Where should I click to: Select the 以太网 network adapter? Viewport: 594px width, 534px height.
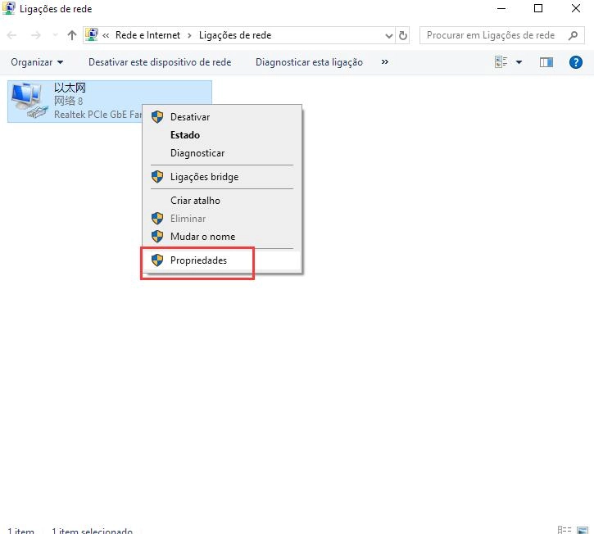point(110,101)
